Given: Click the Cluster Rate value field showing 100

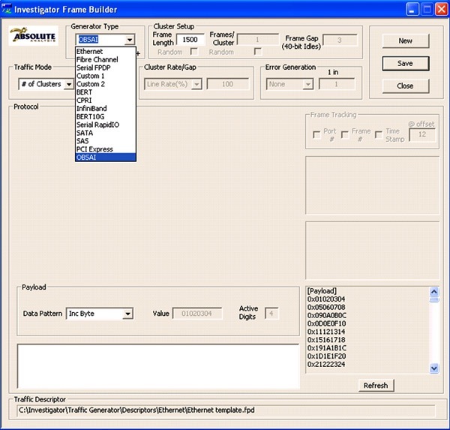Looking at the screenshot, I should tap(227, 84).
